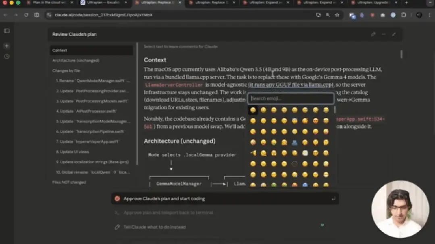
Task: Click the plus icon in the left sidebar
Action: 6,45
